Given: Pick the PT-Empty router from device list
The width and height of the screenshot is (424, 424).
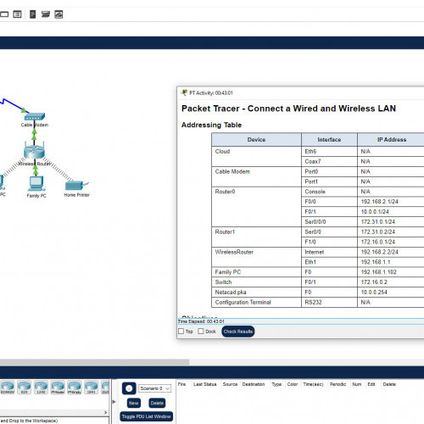Looking at the screenshot, I should tap(75, 387).
